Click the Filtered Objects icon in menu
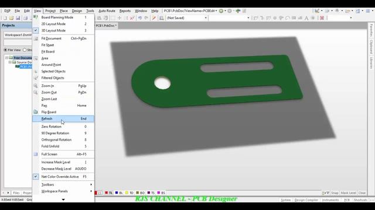This screenshot has width=375, height=210. pos(36,78)
